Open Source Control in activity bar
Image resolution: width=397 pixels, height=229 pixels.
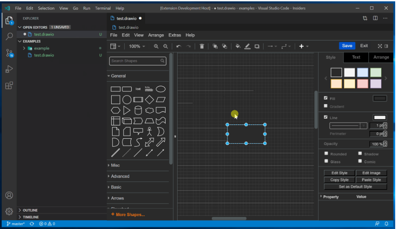tap(9, 53)
